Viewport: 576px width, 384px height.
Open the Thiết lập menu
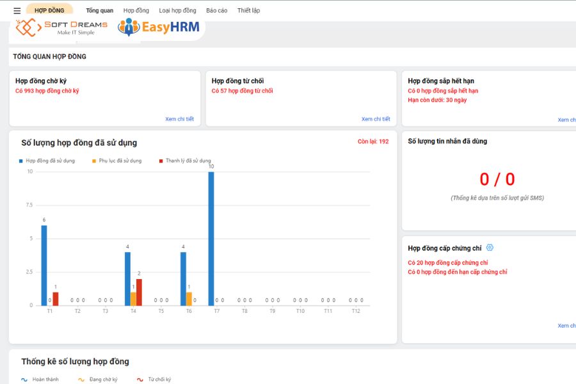(249, 11)
